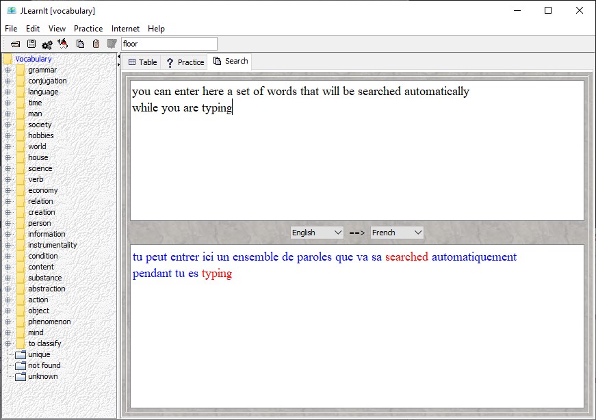Click the JLearnIt app icon in title bar
596x420 pixels.
tap(12, 11)
